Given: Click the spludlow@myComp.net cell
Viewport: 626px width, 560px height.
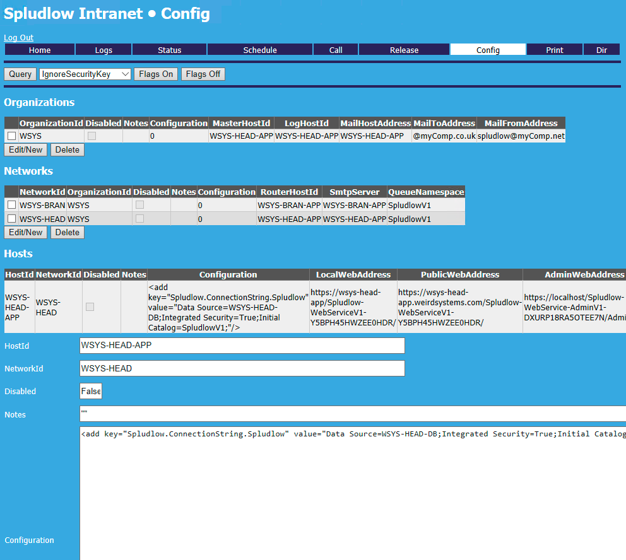Looking at the screenshot, I should pyautogui.click(x=521, y=136).
